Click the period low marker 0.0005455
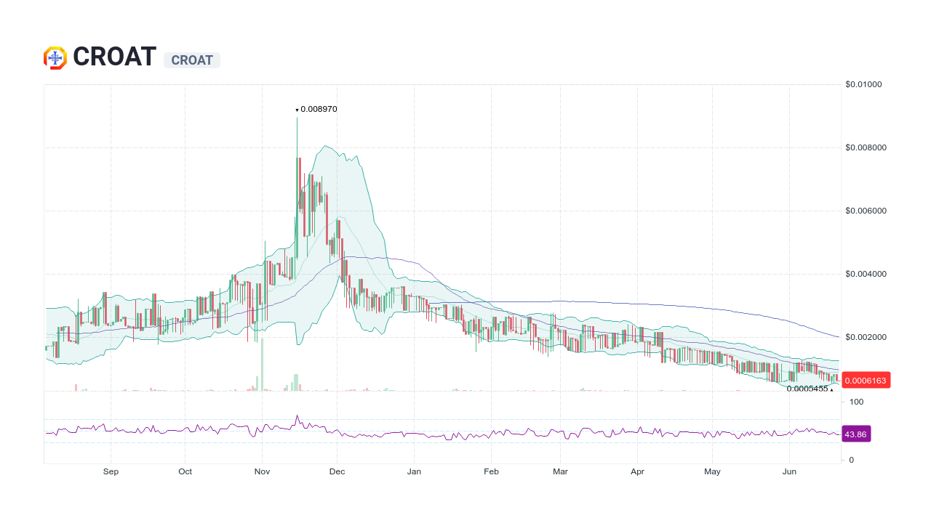This screenshot has height=523, width=931. [806, 390]
